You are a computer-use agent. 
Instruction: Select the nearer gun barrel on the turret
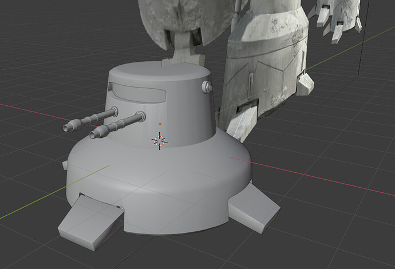coord(118,125)
